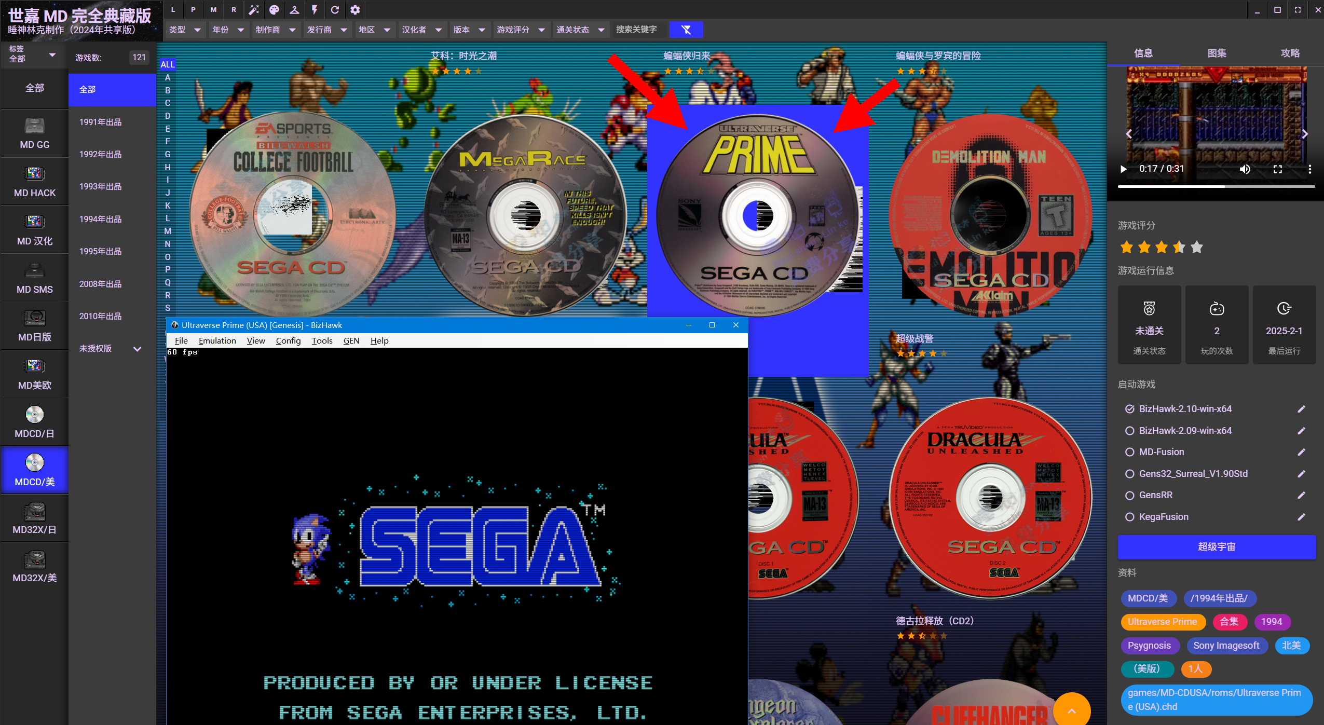Viewport: 1324px width, 725px height.
Task: Open the 地区 filter dropdown
Action: (x=374, y=30)
